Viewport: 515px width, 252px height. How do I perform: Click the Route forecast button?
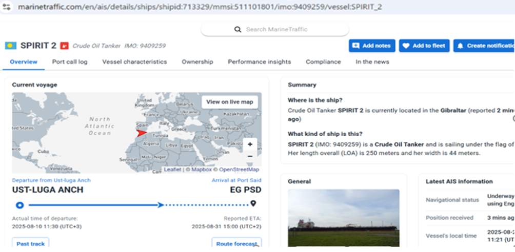click(236, 244)
